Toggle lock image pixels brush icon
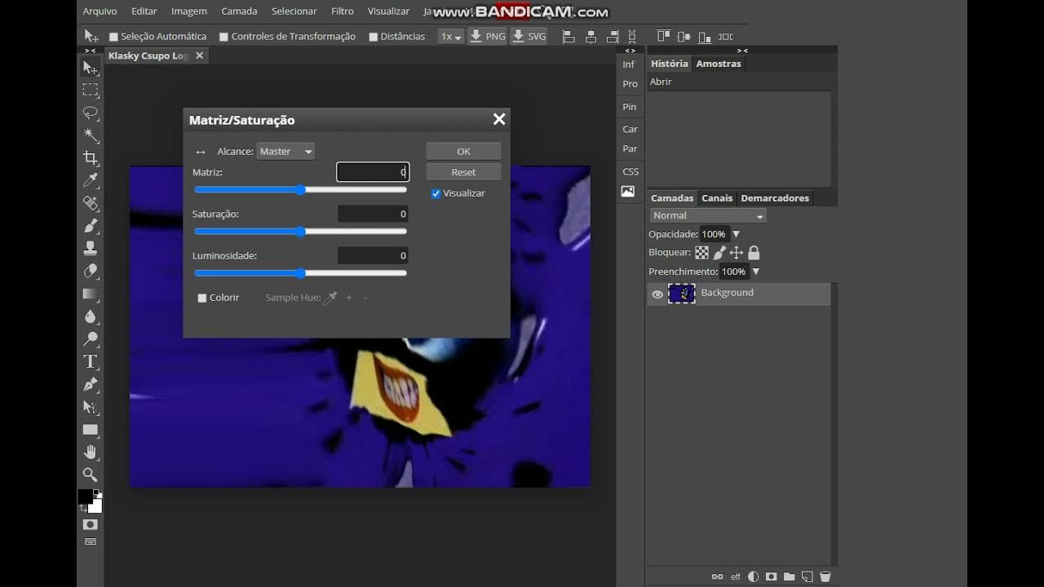Viewport: 1044px width, 587px height. (x=719, y=253)
